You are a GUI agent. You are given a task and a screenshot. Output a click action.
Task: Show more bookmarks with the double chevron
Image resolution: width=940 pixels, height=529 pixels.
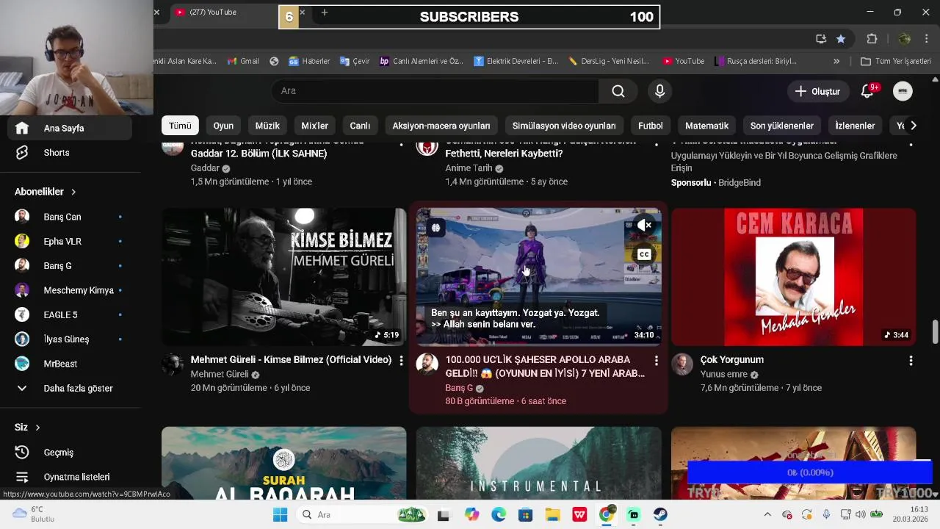(x=836, y=61)
